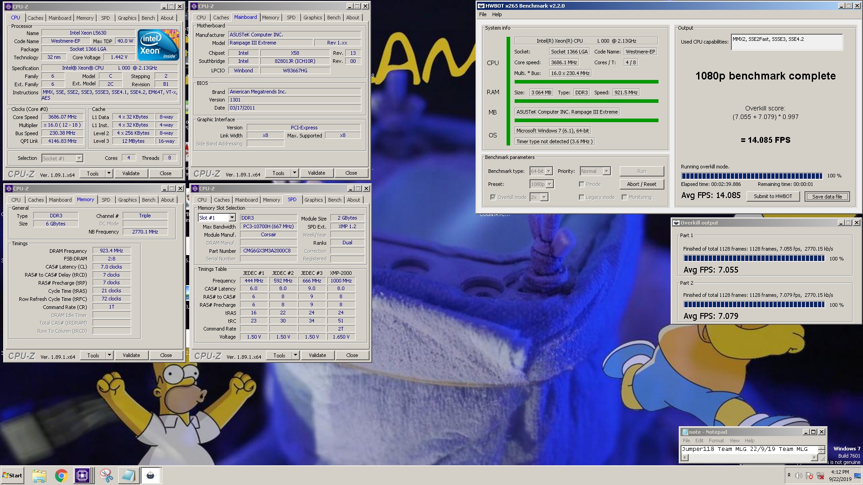This screenshot has width=863, height=485.
Task: Open the Snipping Tool taskbar icon
Action: click(x=107, y=476)
